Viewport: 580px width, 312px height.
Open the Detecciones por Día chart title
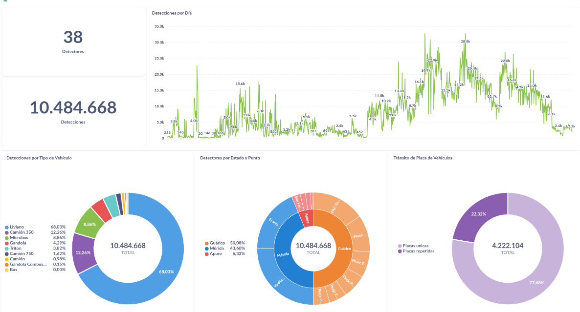pos(172,13)
